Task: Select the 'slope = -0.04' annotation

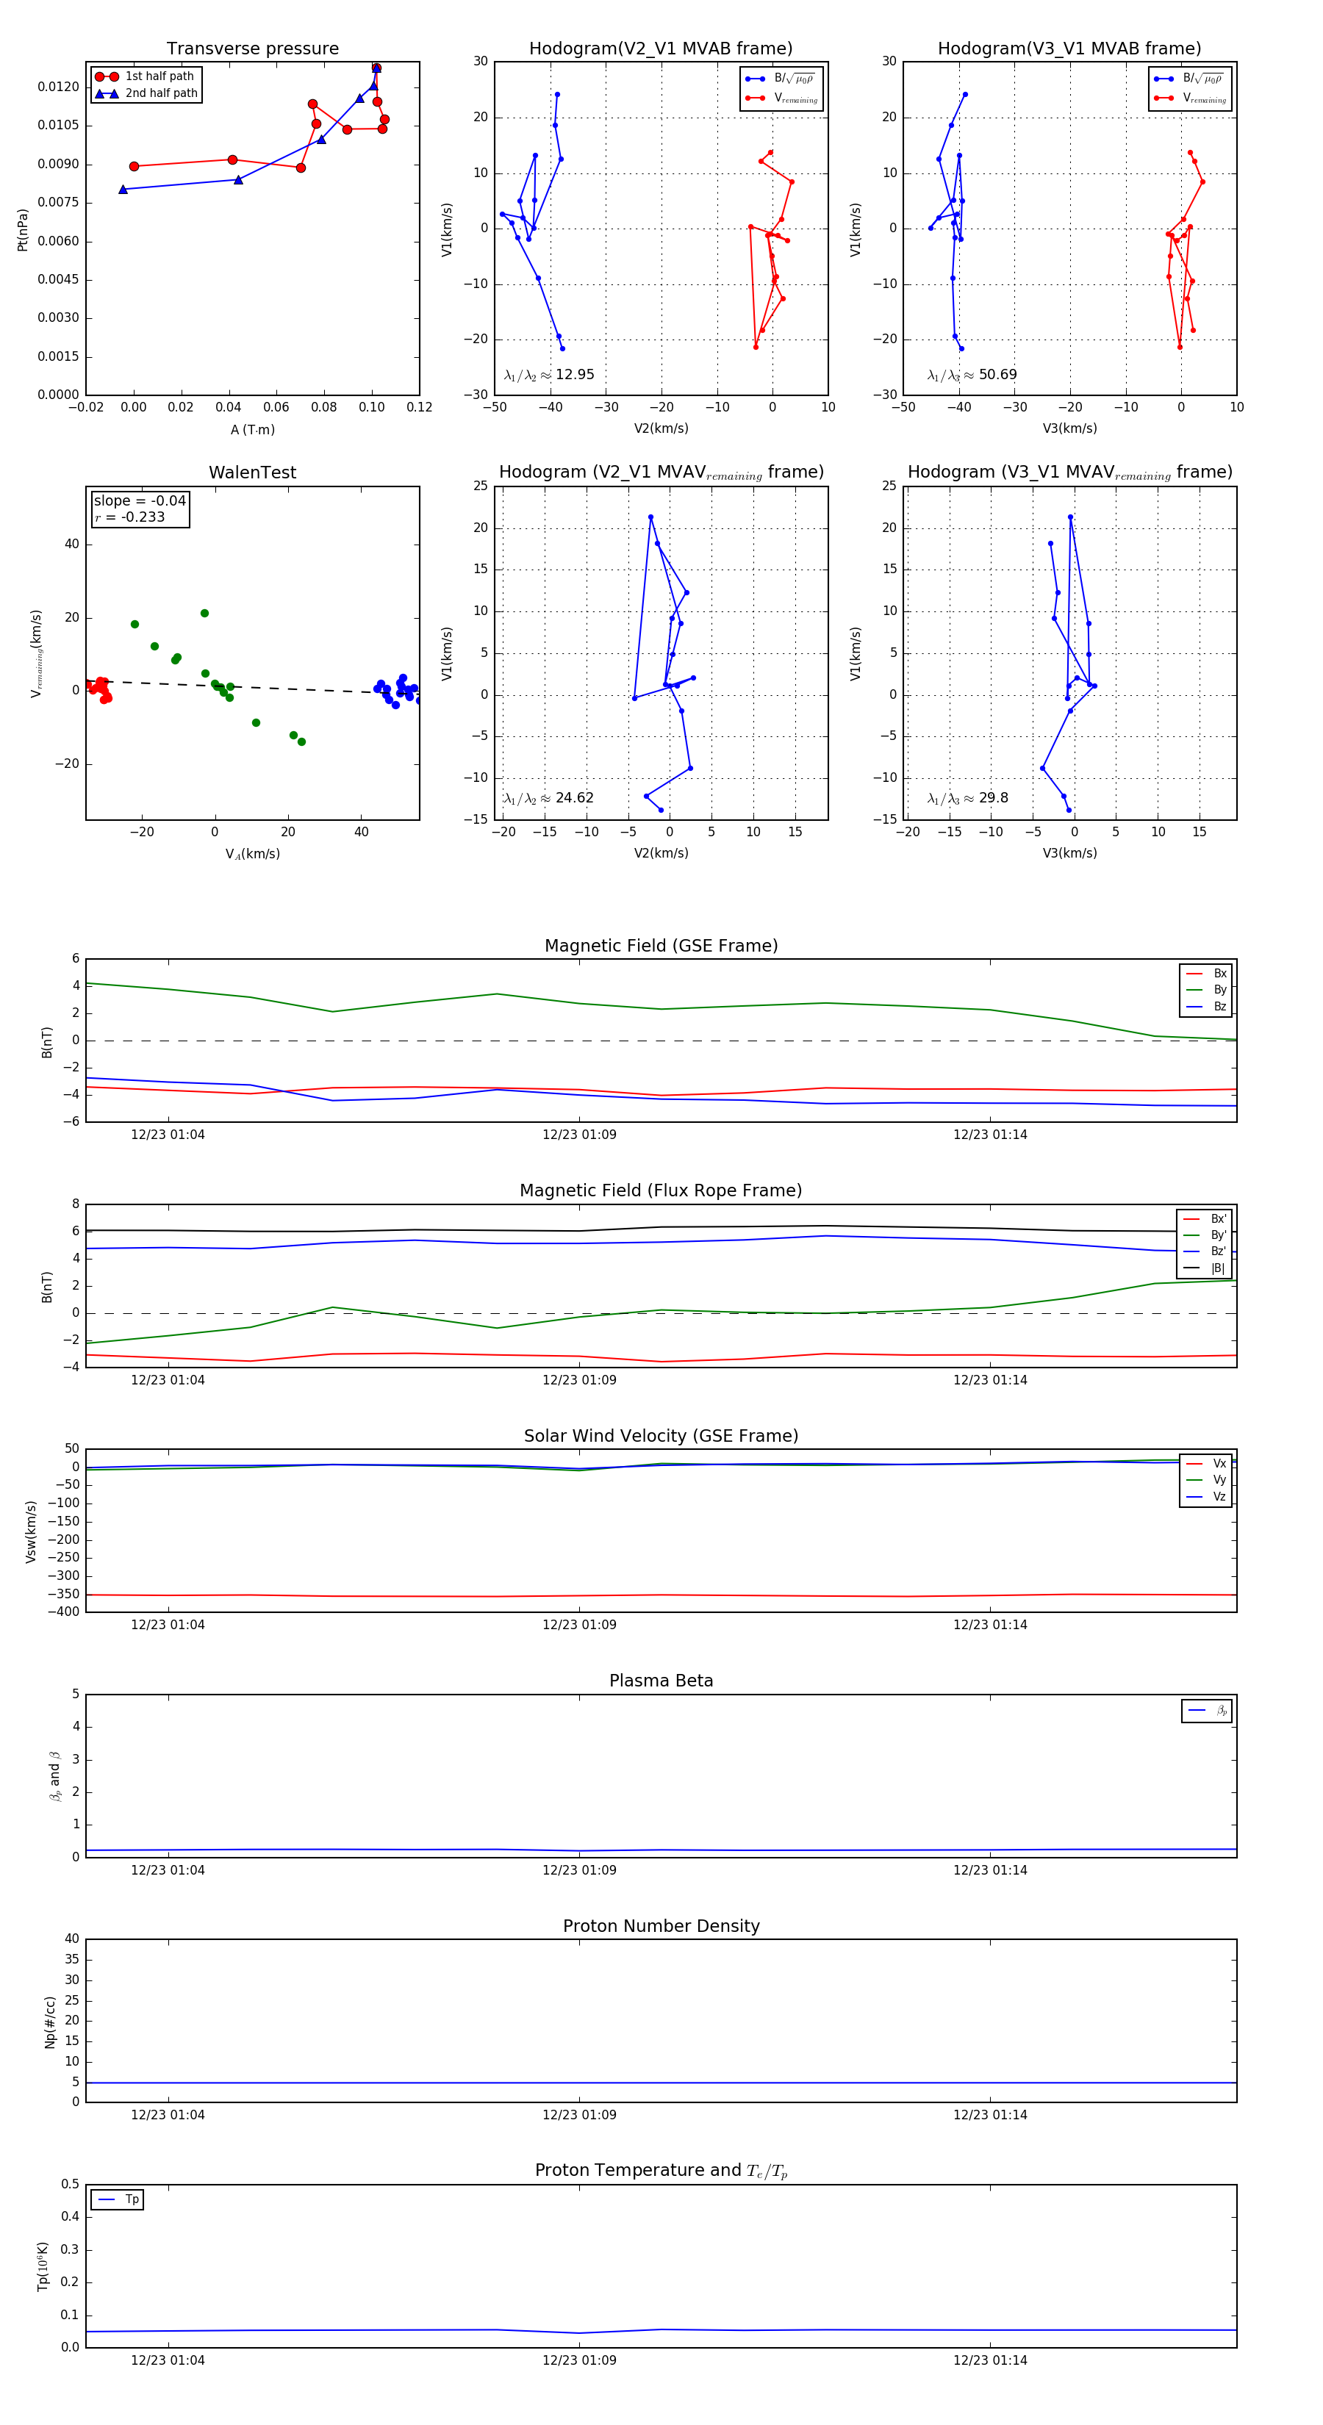Action: tap(140, 501)
